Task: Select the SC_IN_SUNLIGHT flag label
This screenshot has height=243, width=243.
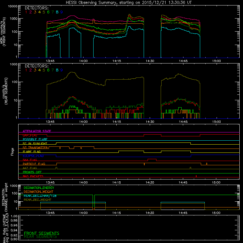Action: [35, 143]
